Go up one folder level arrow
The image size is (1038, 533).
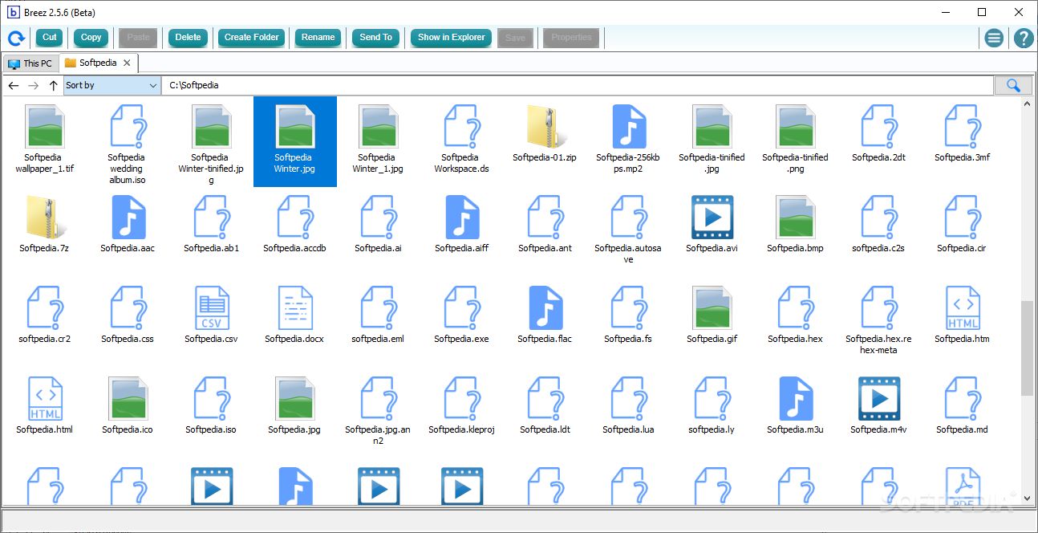[x=53, y=85]
